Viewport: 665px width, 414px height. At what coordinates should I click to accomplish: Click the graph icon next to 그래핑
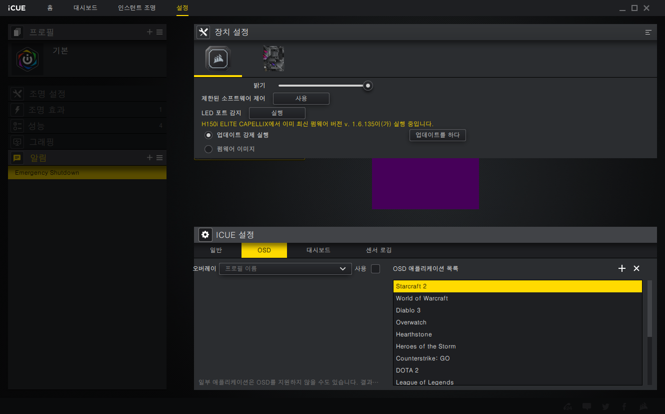point(17,142)
